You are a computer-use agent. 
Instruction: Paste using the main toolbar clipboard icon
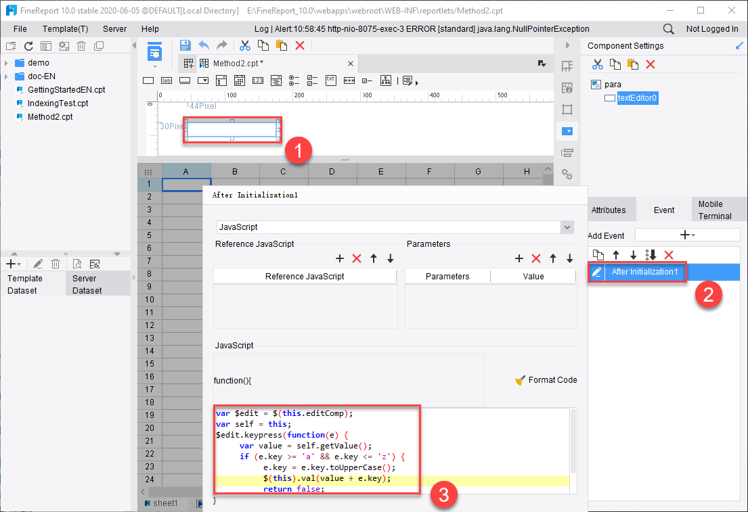pos(282,45)
